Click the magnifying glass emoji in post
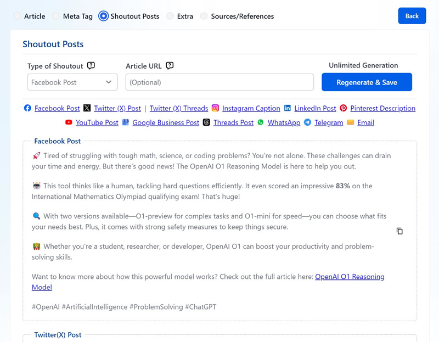This screenshot has height=342, width=439. tap(37, 216)
